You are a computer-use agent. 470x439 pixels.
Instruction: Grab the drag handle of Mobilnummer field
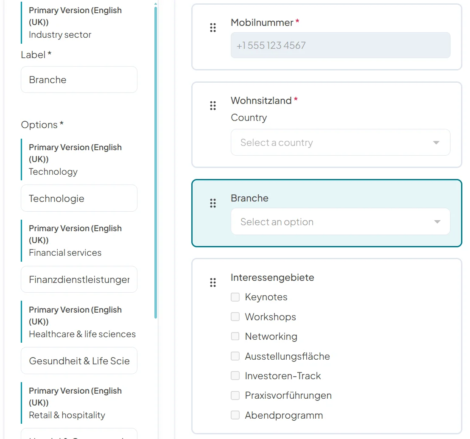pyautogui.click(x=213, y=28)
